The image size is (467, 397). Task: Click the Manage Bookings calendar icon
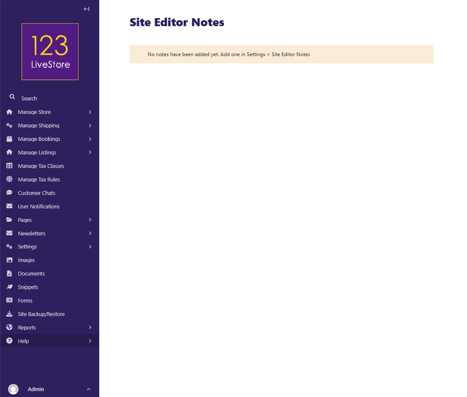9,139
